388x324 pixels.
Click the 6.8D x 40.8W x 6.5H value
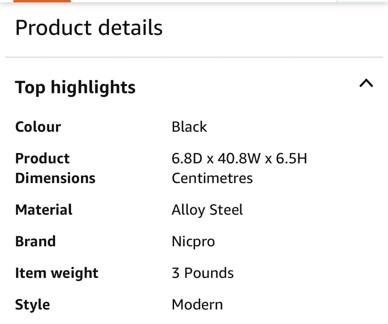pyautogui.click(x=239, y=158)
